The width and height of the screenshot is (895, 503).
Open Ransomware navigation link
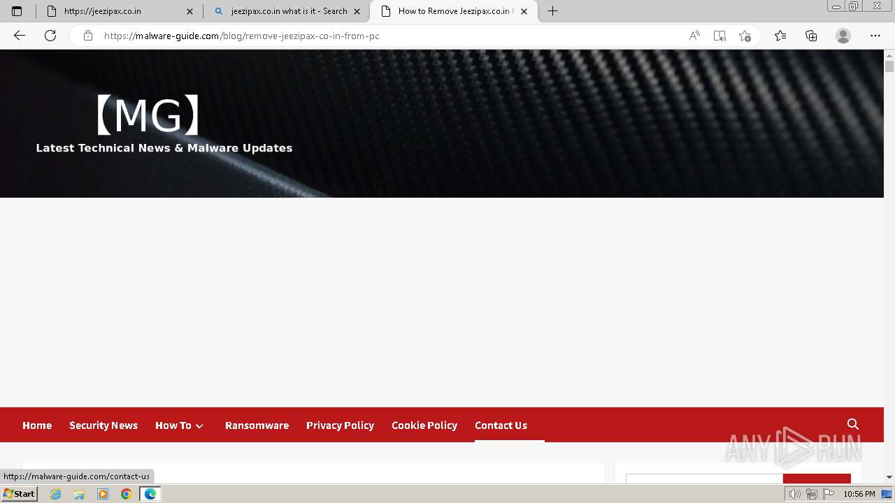click(x=257, y=425)
